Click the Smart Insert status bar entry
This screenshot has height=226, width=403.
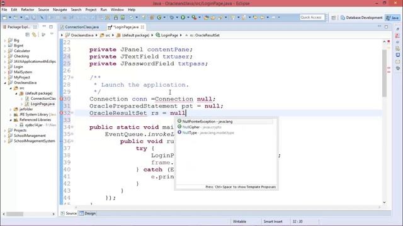point(273,222)
